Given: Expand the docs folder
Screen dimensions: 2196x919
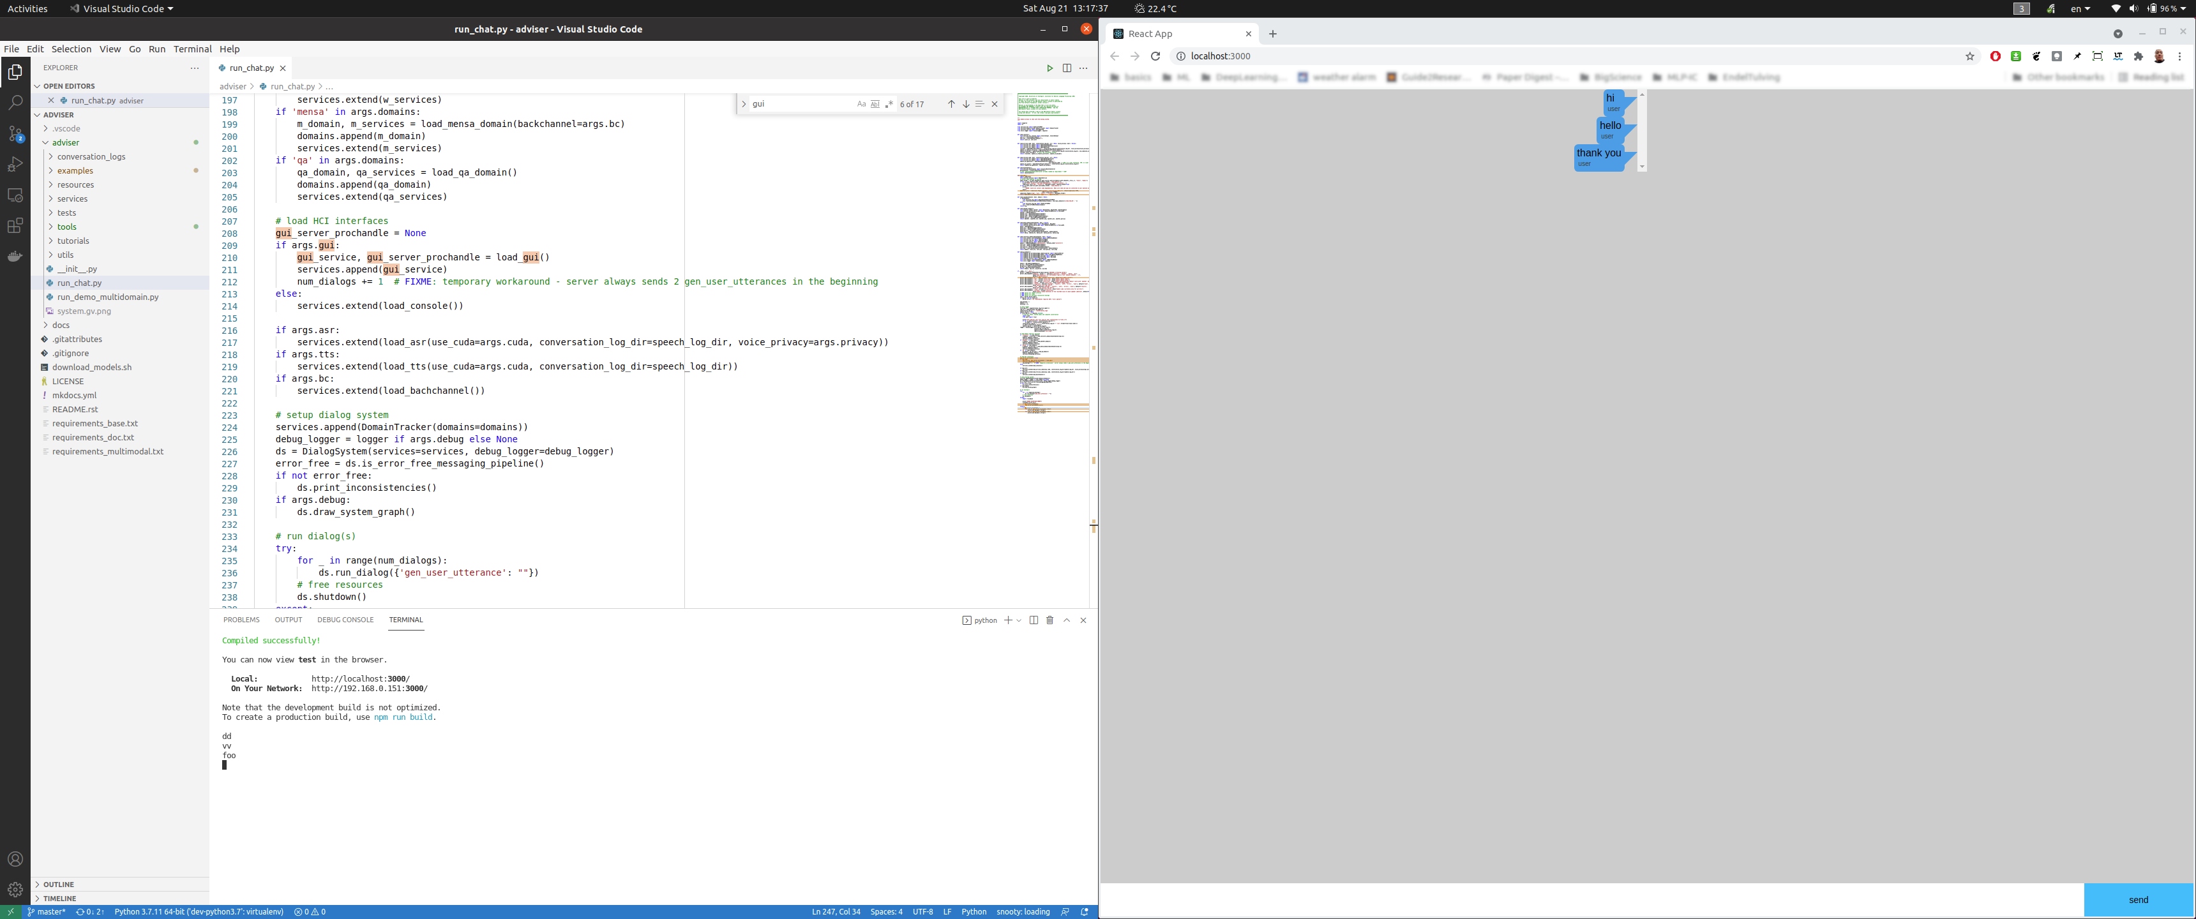Looking at the screenshot, I should tap(119, 325).
